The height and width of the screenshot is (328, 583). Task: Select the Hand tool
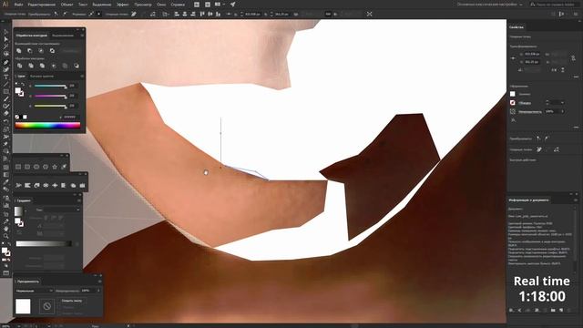(x=6, y=229)
